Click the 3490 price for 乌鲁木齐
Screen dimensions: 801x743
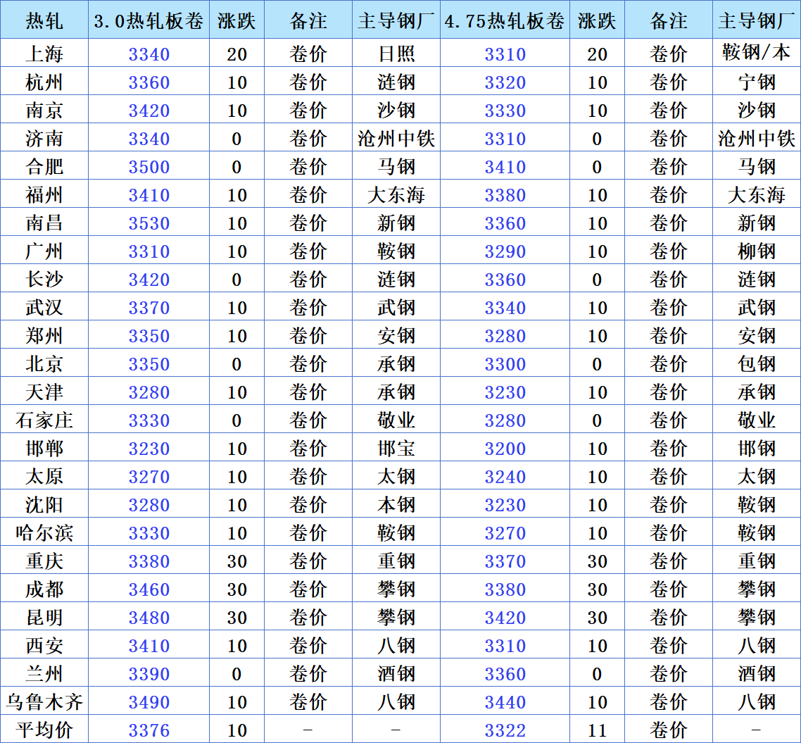click(x=149, y=702)
